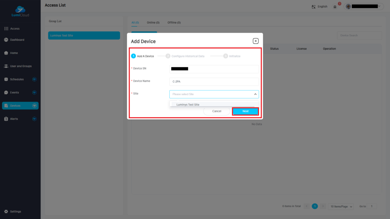
Task: Expand the Site dropdown arrow
Action: (255, 94)
